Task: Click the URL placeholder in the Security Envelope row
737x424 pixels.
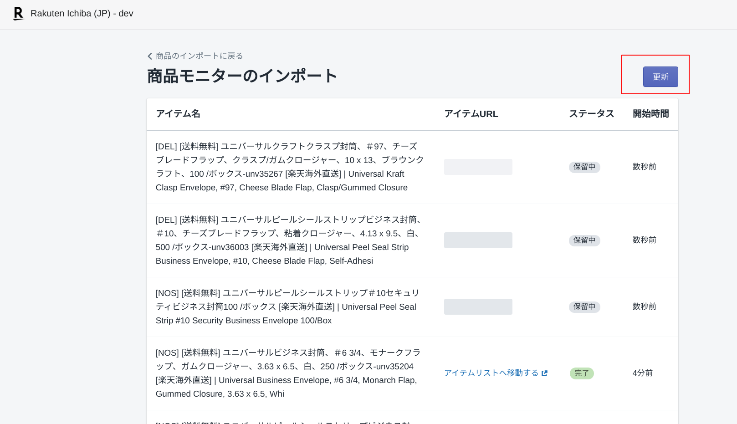Action: 478,307
